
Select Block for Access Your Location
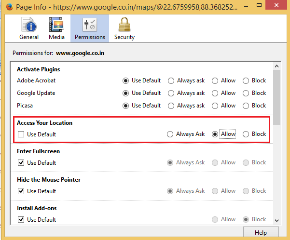(246, 134)
